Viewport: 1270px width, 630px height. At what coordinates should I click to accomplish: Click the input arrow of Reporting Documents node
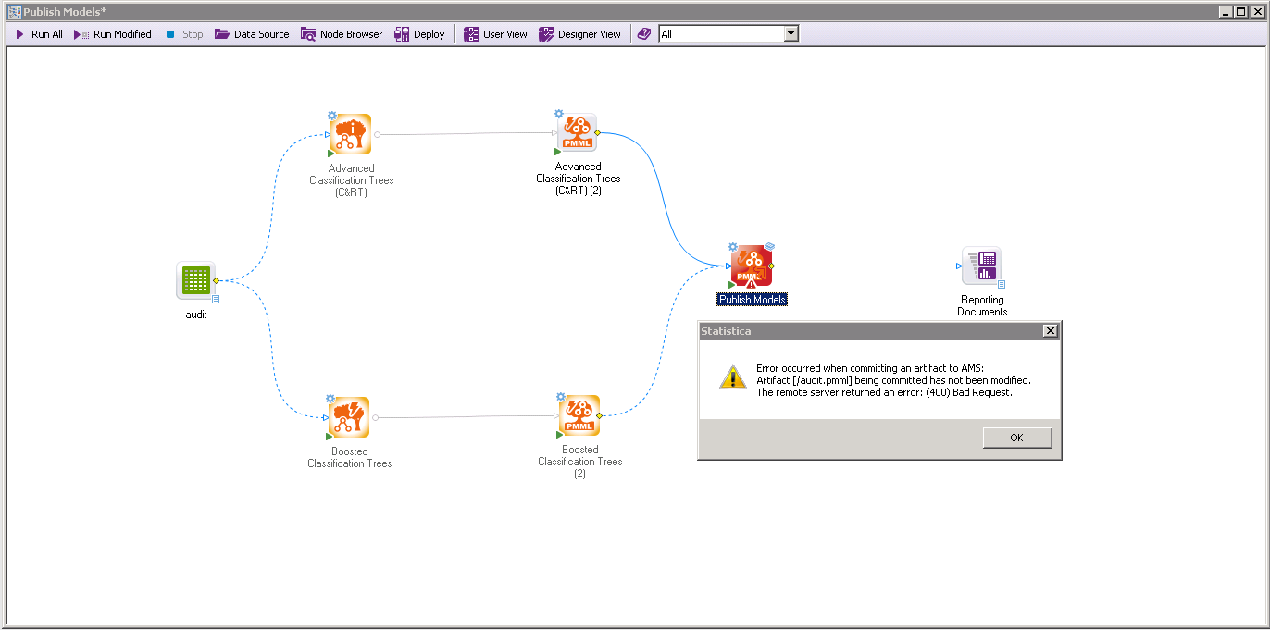pyautogui.click(x=959, y=266)
